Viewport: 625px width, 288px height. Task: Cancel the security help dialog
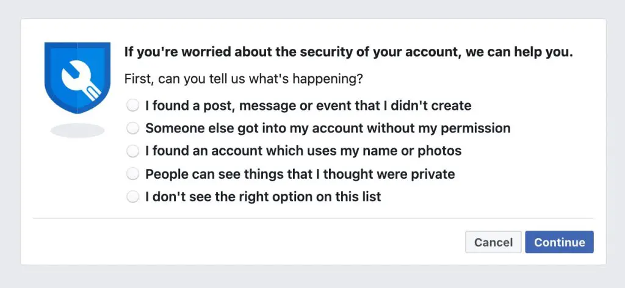[x=493, y=242]
